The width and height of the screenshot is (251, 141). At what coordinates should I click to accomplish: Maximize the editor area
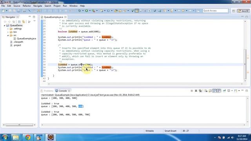click(x=247, y=17)
